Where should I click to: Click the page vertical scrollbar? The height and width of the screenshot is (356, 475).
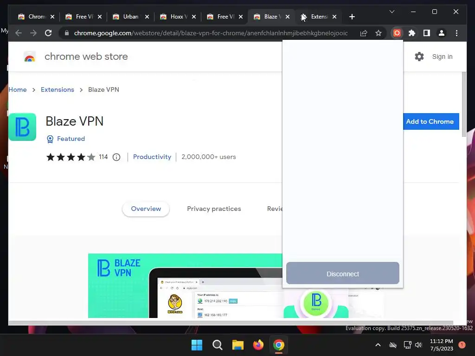464,104
